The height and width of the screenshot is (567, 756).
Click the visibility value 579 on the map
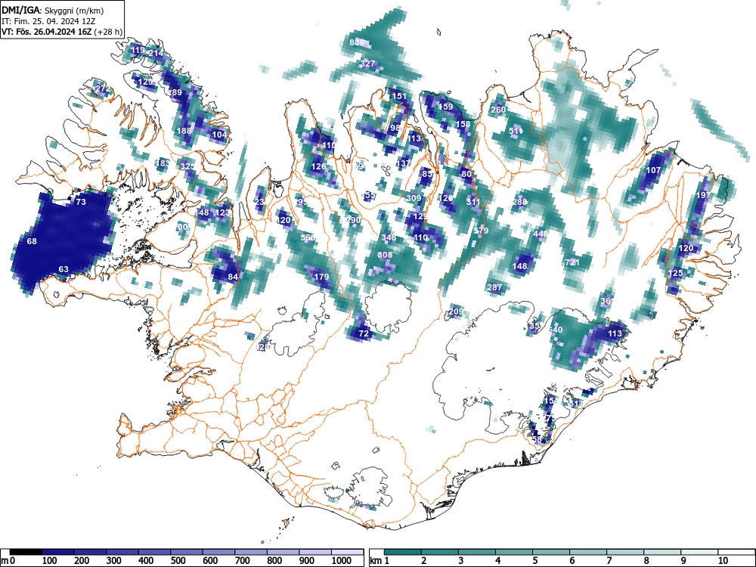coord(481,231)
